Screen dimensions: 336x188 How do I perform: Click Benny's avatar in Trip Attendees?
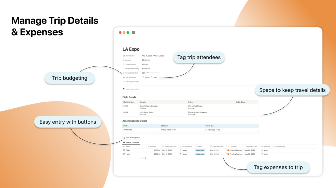(143, 77)
